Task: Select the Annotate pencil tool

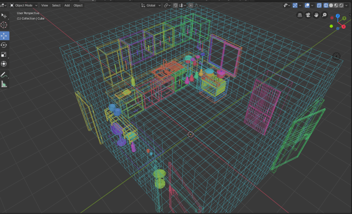Action: tap(4, 75)
